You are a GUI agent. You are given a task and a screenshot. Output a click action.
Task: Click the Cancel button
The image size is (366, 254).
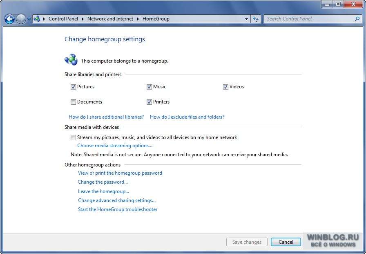click(x=286, y=242)
